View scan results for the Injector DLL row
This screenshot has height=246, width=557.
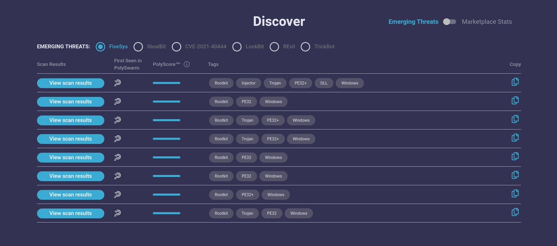point(71,83)
